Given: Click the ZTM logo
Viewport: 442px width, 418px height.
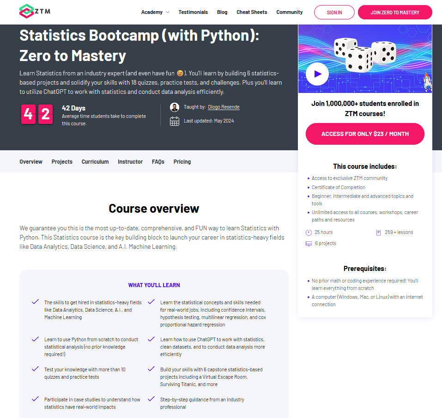Looking at the screenshot, I should [x=35, y=11].
